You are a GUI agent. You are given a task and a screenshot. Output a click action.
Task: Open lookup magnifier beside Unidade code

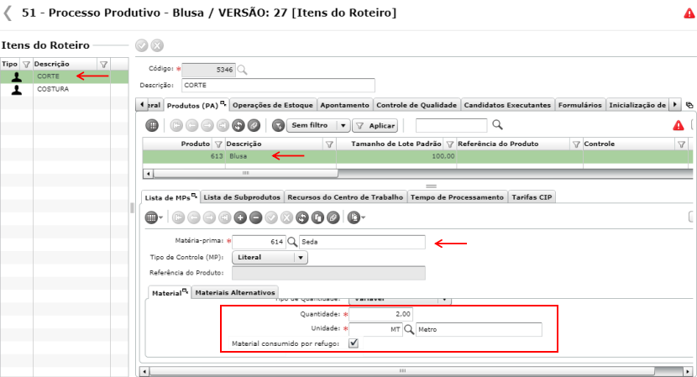click(409, 329)
